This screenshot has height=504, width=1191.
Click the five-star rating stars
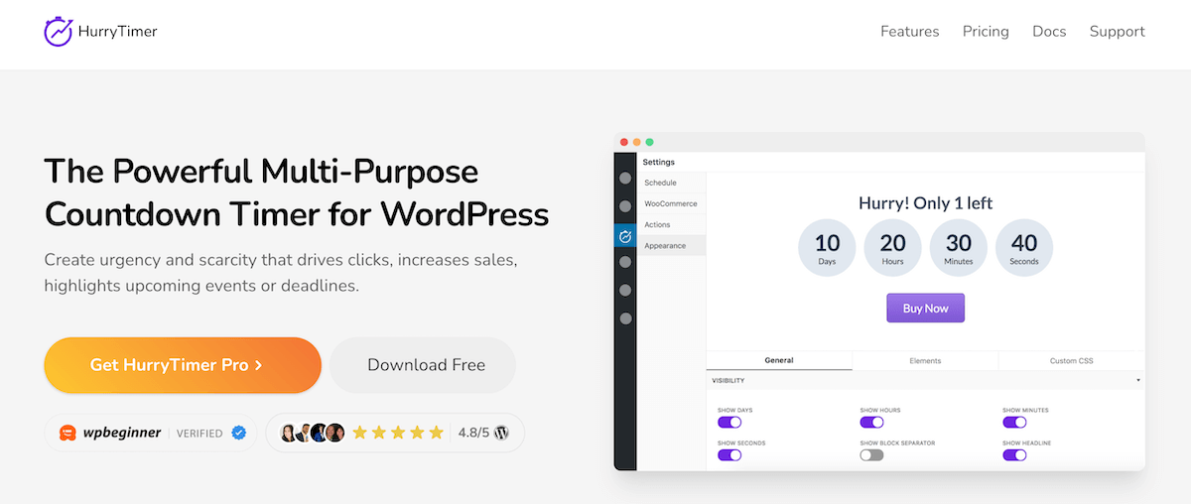click(x=399, y=433)
